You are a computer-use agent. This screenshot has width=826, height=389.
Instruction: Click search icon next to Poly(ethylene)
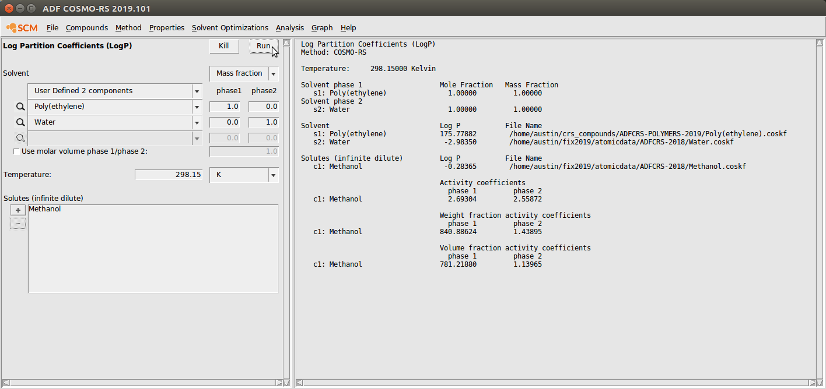pyautogui.click(x=20, y=107)
